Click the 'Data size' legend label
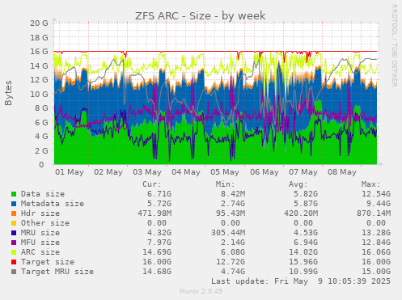402x300 pixels. coord(43,194)
